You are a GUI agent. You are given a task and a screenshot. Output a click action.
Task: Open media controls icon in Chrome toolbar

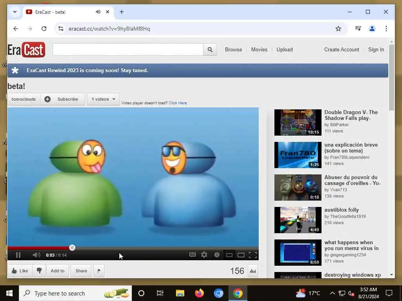click(x=358, y=29)
